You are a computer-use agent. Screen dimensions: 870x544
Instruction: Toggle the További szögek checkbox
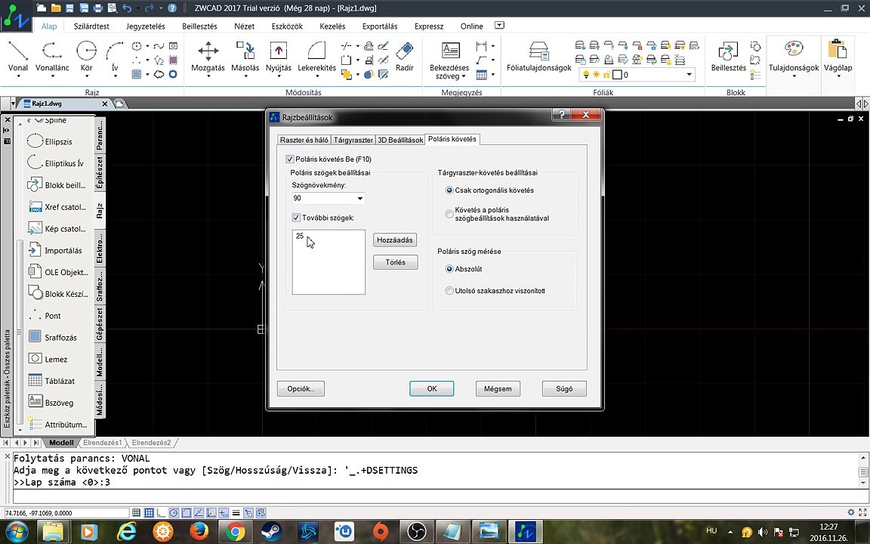point(296,218)
